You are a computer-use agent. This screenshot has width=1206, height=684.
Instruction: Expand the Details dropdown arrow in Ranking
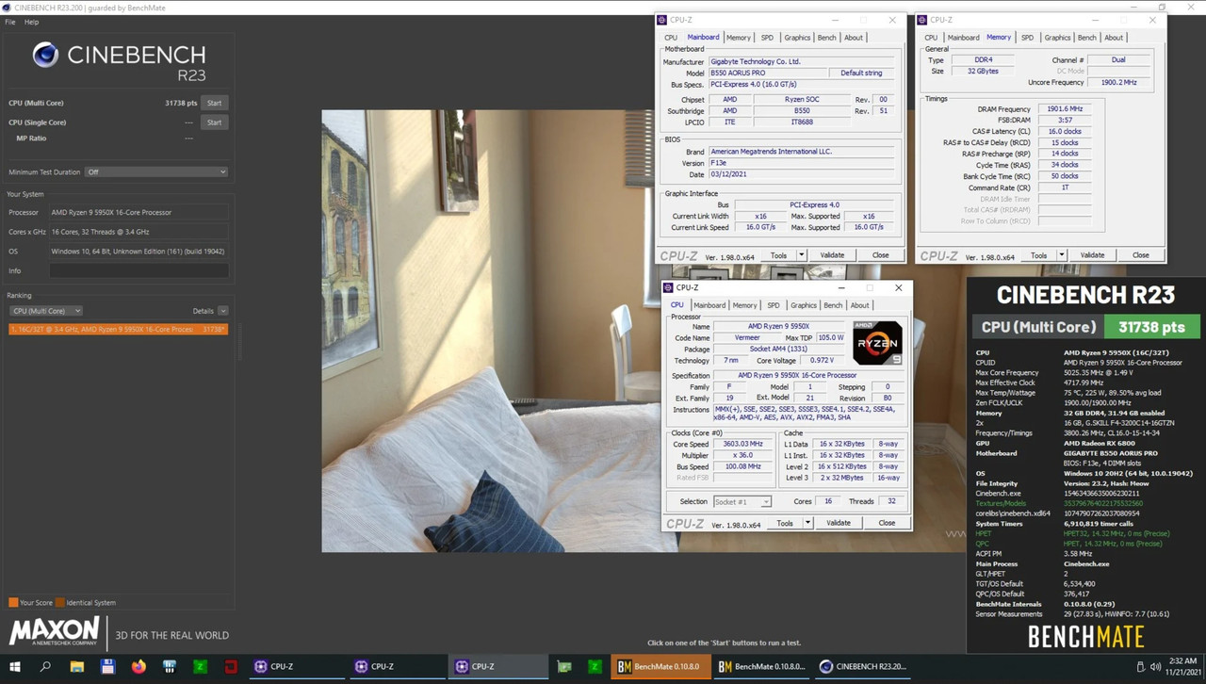222,311
